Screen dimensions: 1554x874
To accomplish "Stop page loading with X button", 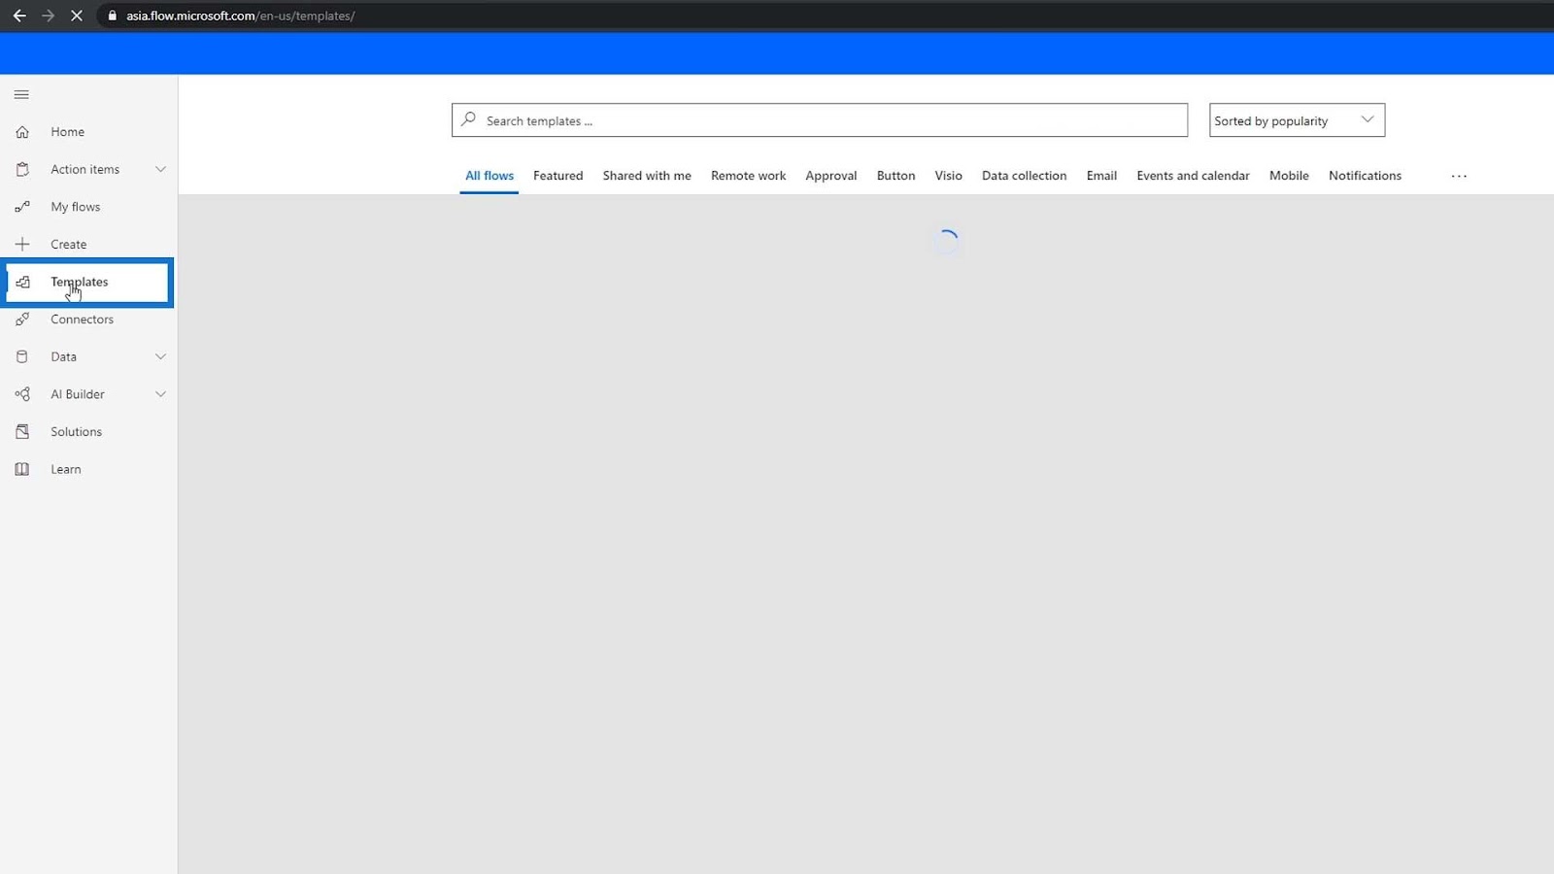I will (77, 16).
